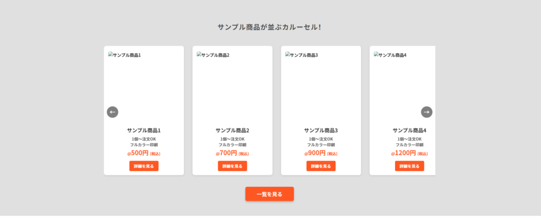This screenshot has width=541, height=217.
Task: Click 詳細を見る under サンプル商品2
Action: 232,166
